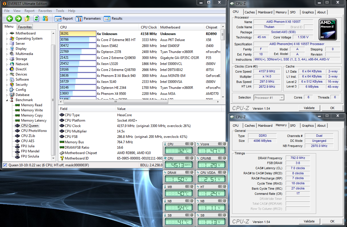Expand the Storage tree node
Screen dimensions: 347x227
pyautogui.click(x=7, y=59)
